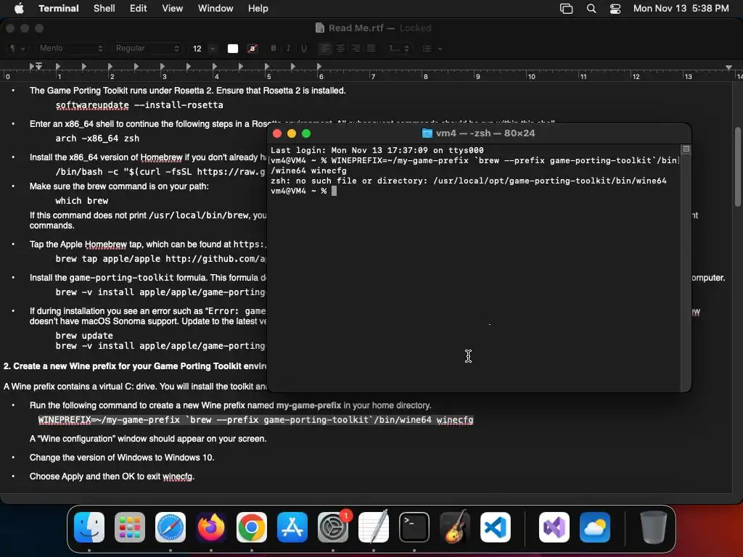Click the Terminal icon in the Dock
743x557 pixels.
click(414, 527)
